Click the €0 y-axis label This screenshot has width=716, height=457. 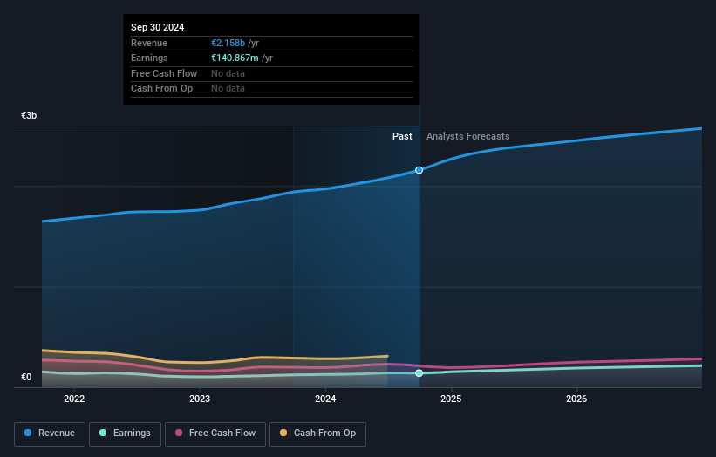click(x=26, y=377)
